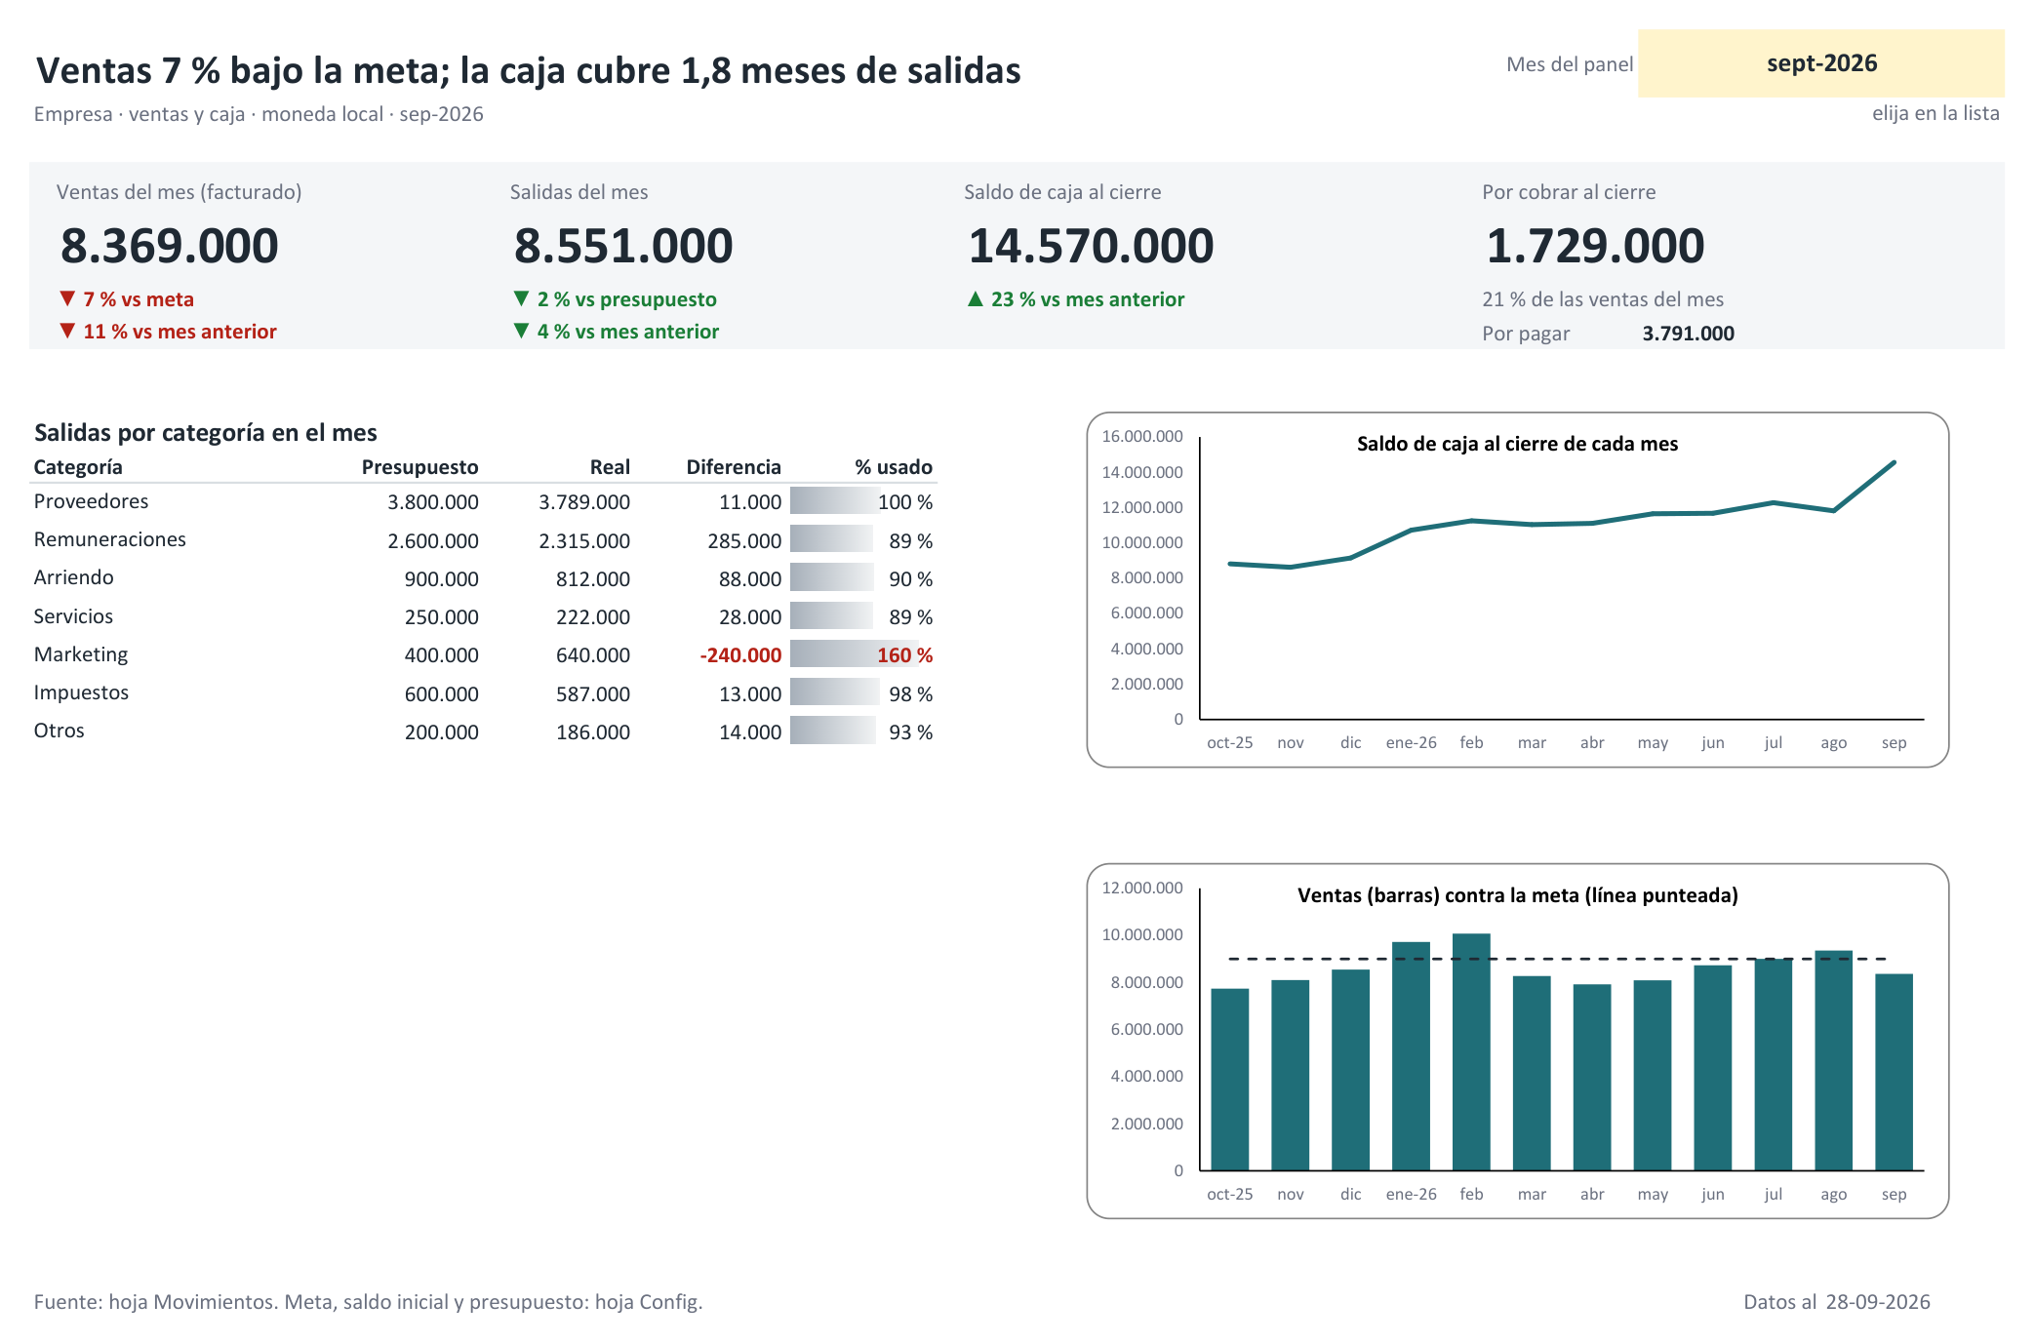
Task: Click the 'elija en la lista' hint
Action: click(1935, 113)
